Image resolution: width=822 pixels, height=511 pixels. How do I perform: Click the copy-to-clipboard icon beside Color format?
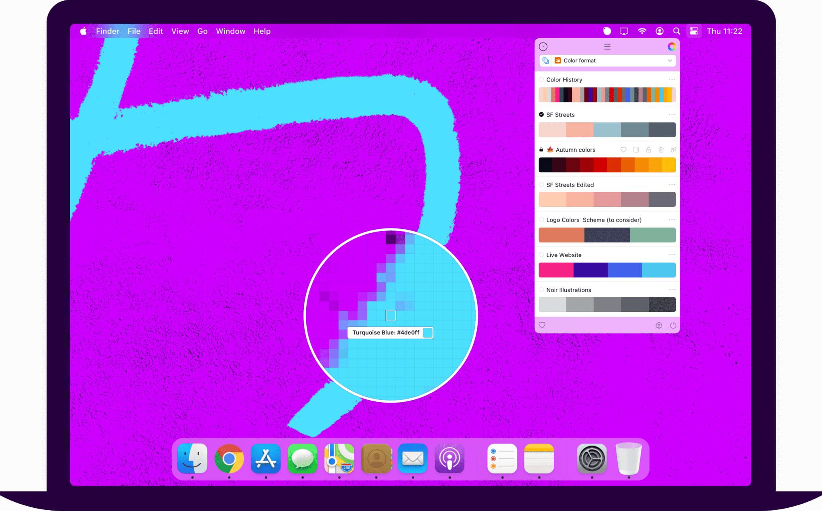546,61
